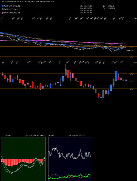Click the magenta DOW PT legend swatch
The width and height of the screenshot is (137, 181).
(3, 13)
